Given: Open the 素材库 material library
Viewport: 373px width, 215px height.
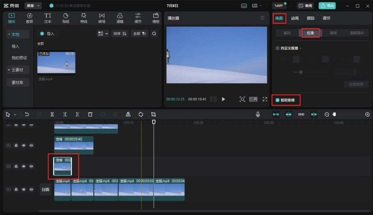Looking at the screenshot, I should [18, 83].
